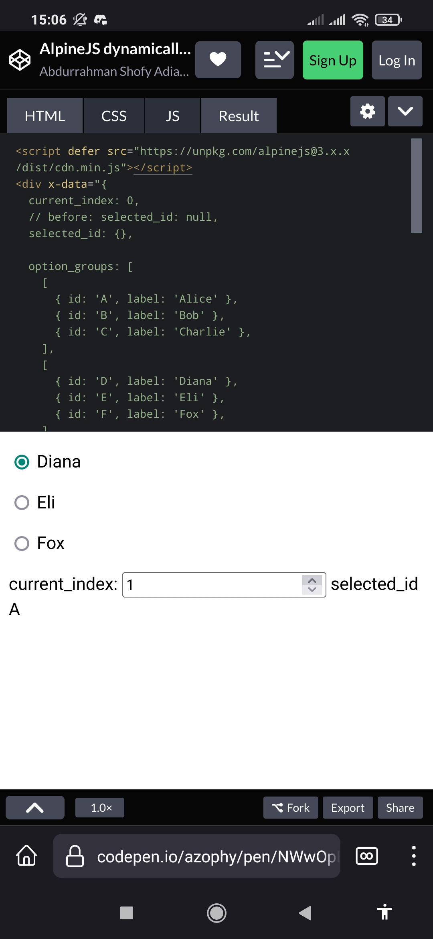Export this pen
Viewport: 433px width, 939px height.
[x=347, y=807]
